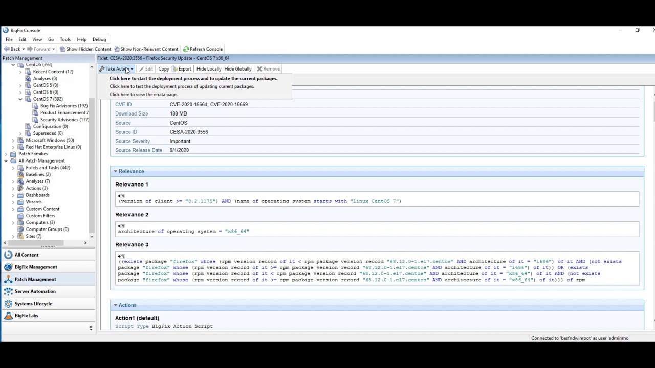Click Show Hidden Content
655x368 pixels.
85,49
